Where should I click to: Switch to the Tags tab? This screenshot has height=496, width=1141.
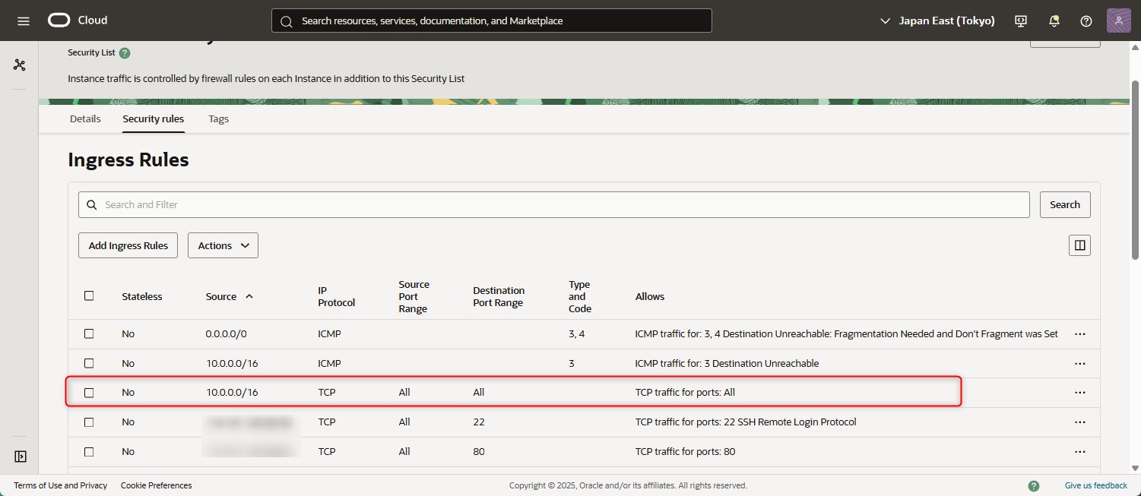pos(218,119)
